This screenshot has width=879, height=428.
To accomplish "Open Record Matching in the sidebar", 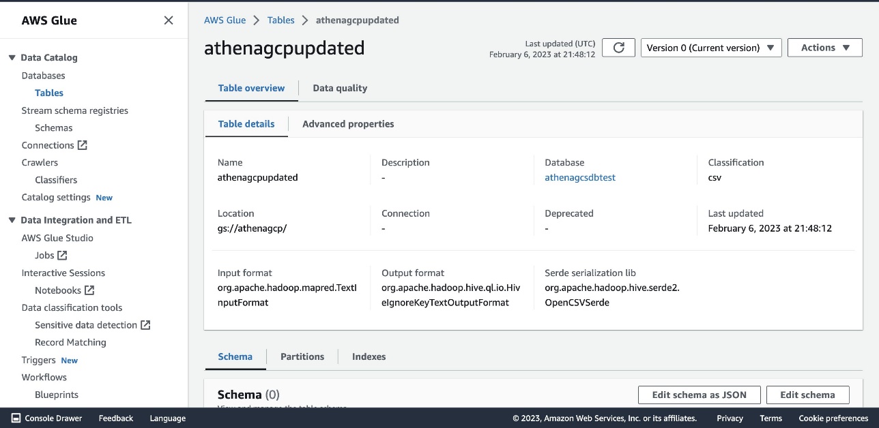I will click(x=70, y=342).
